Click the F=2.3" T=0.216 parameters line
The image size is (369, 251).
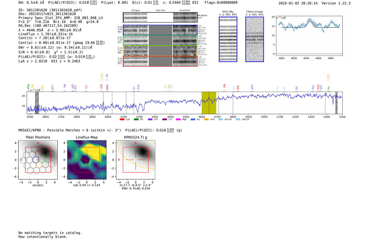click(58, 22)
